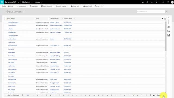The image size is (174, 98).
Task: Expand the Import Data arrow
Action: pyautogui.click(x=81, y=6)
